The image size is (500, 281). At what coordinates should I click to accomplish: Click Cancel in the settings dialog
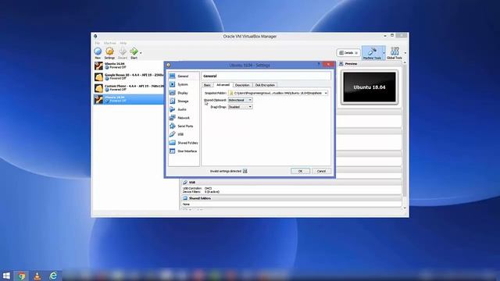[x=321, y=171]
